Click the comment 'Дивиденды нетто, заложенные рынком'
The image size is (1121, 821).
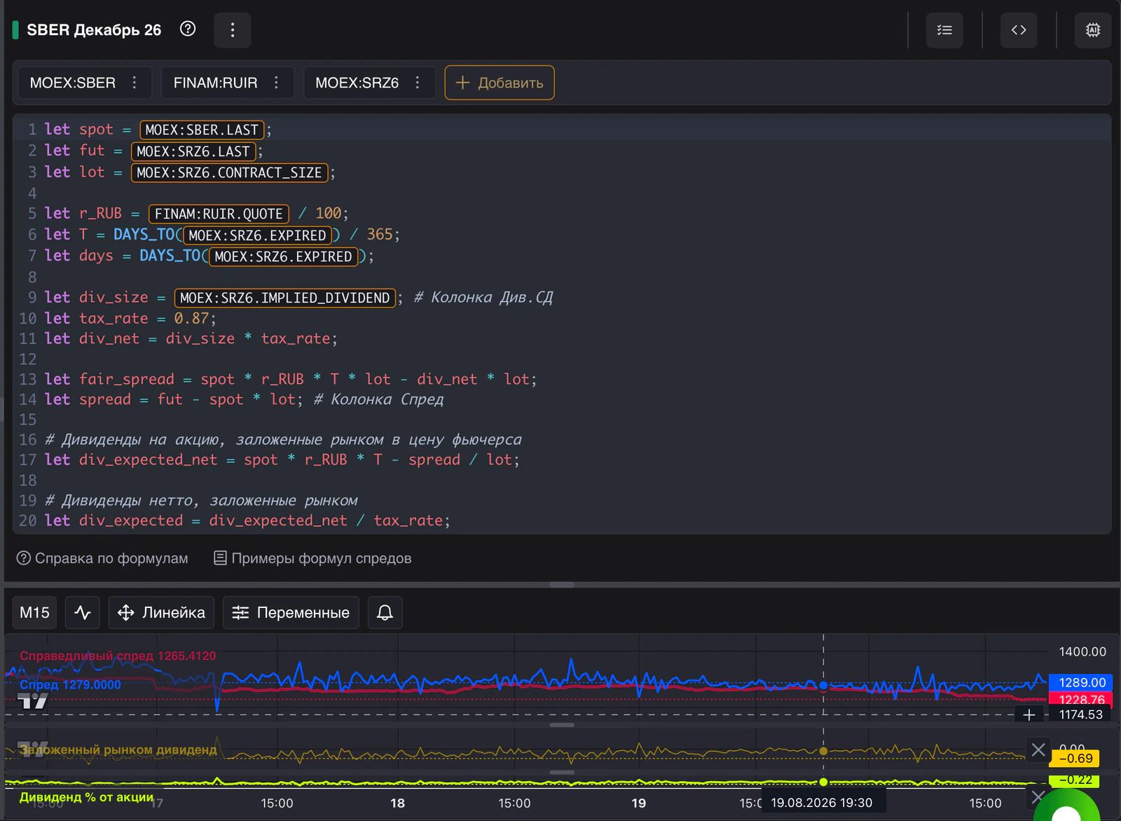(202, 500)
